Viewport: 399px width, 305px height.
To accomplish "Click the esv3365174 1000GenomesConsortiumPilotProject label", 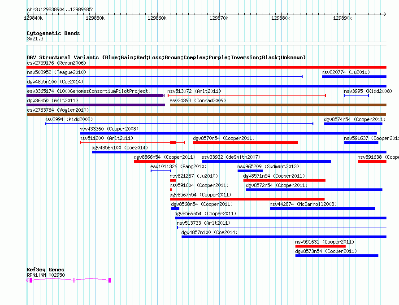I will click(89, 91).
